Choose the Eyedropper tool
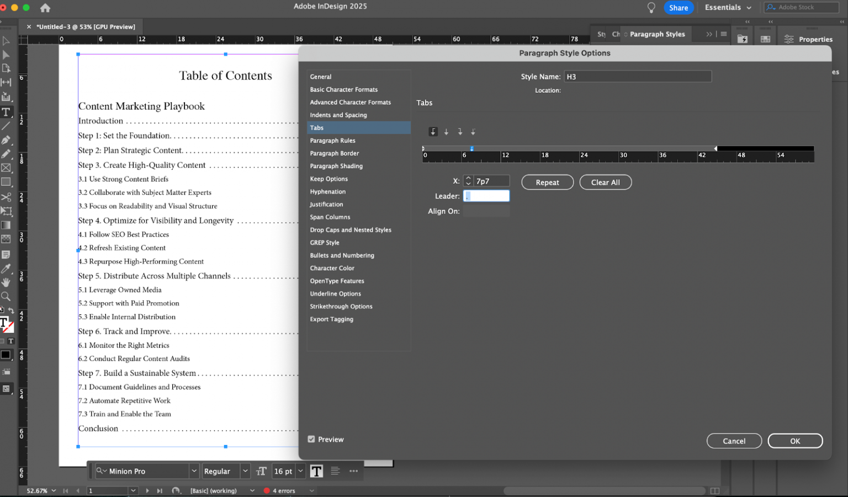The height and width of the screenshot is (497, 848). (6, 269)
